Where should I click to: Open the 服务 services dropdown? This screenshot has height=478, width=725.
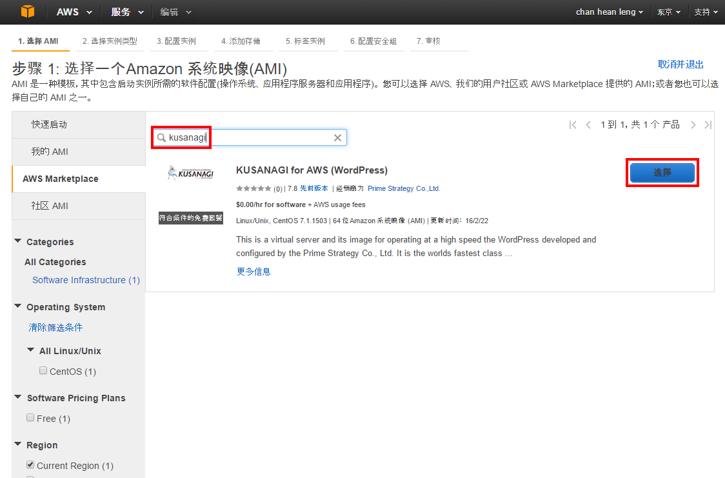tap(127, 12)
